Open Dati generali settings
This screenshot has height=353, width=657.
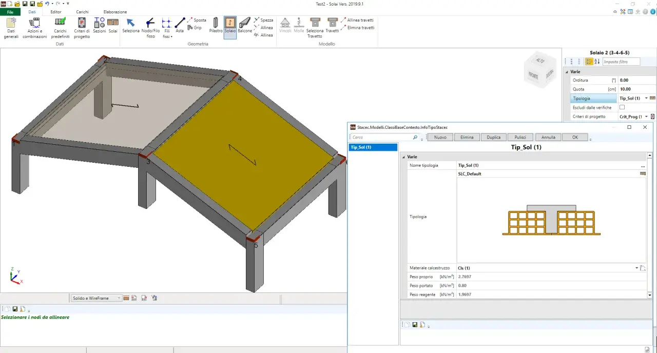point(10,28)
